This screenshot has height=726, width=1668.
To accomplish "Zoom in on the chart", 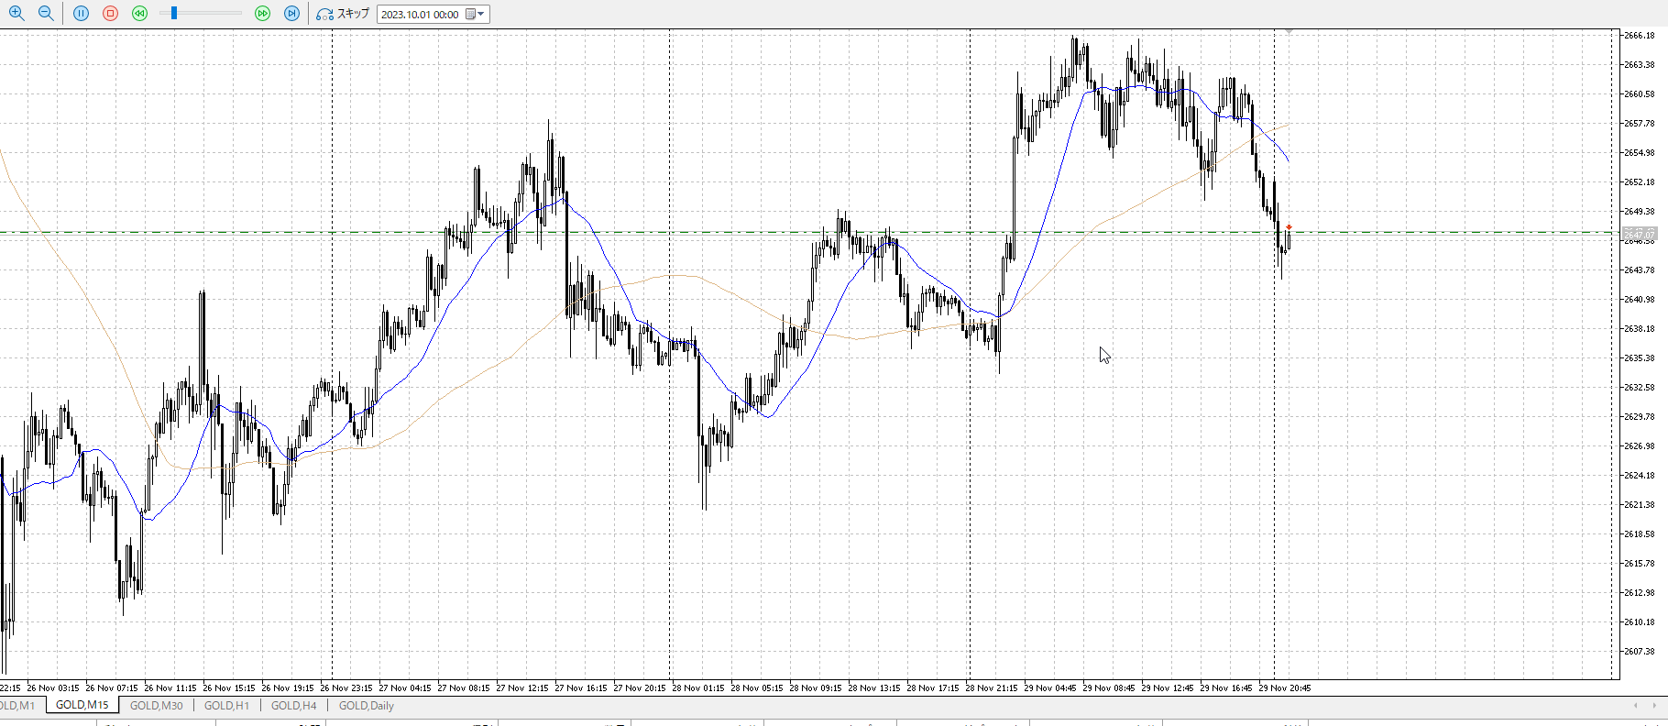I will [x=16, y=14].
